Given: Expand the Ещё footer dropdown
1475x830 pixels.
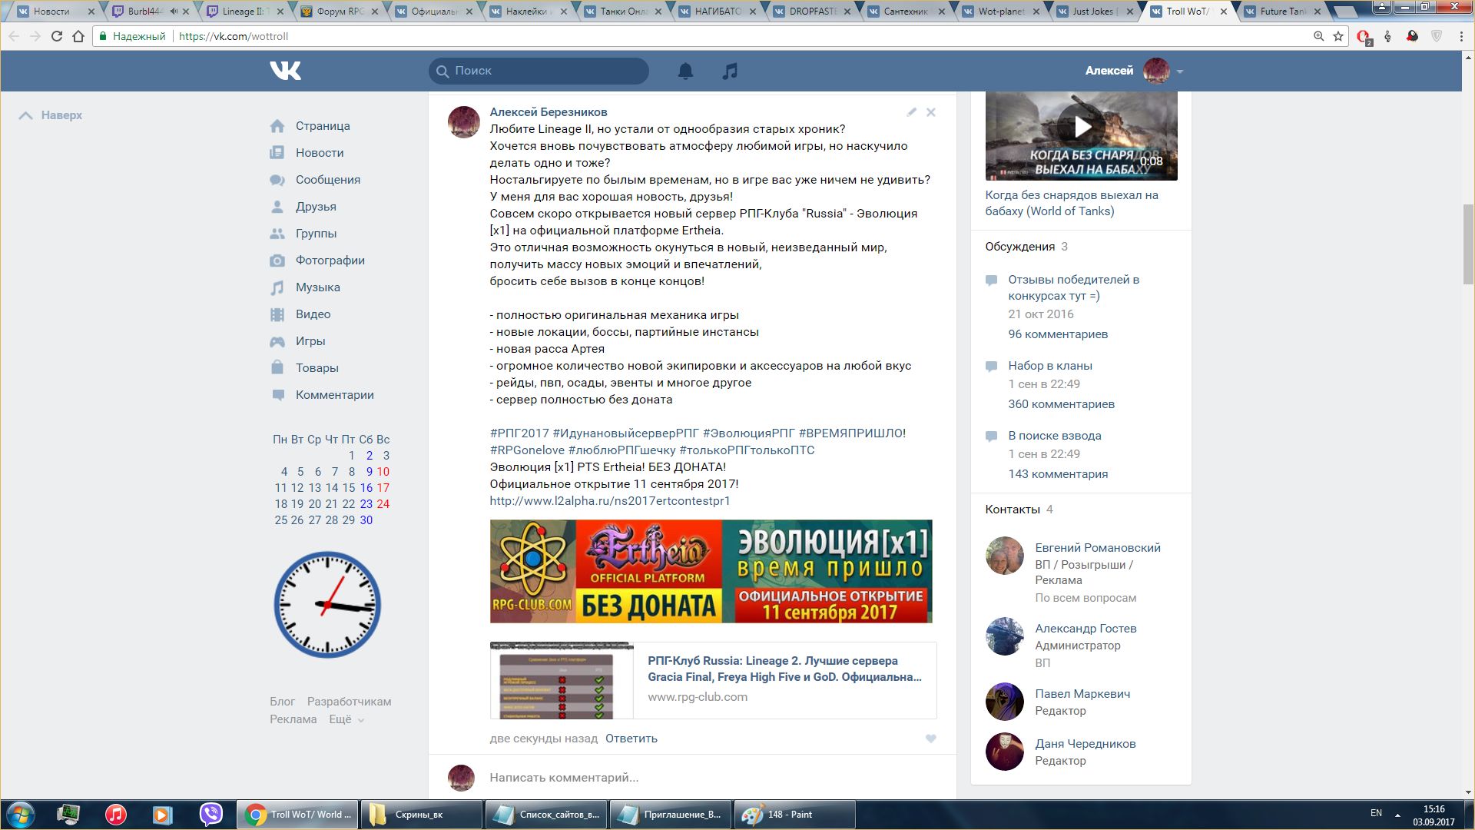Looking at the screenshot, I should click(346, 719).
